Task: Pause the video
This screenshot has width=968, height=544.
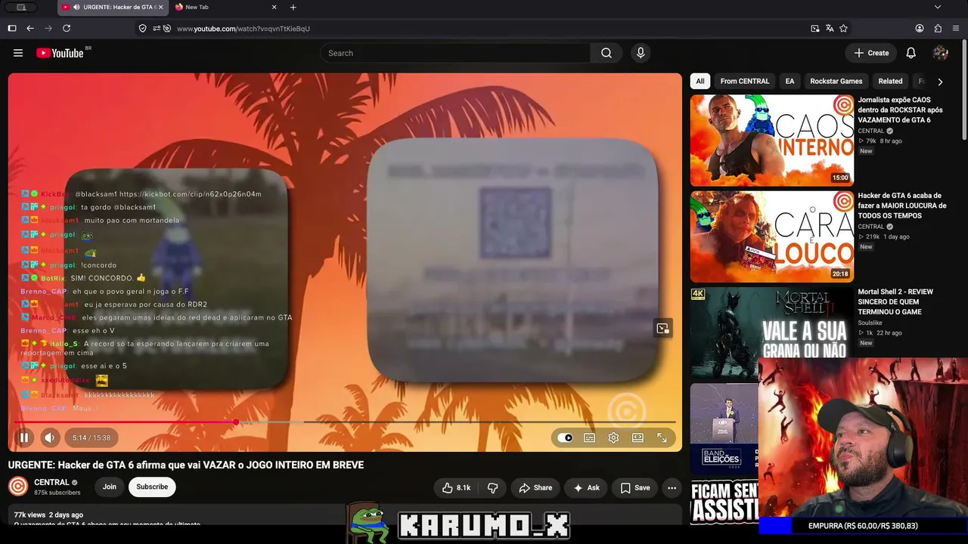Action: click(x=24, y=437)
